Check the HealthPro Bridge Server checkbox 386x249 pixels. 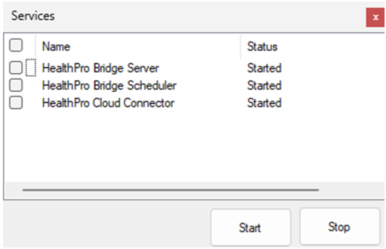(16, 68)
